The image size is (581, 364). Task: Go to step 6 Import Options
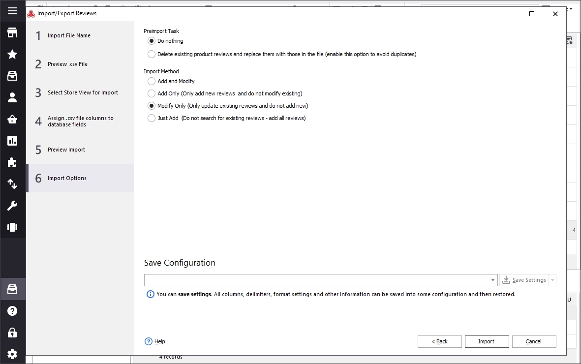coord(80,178)
